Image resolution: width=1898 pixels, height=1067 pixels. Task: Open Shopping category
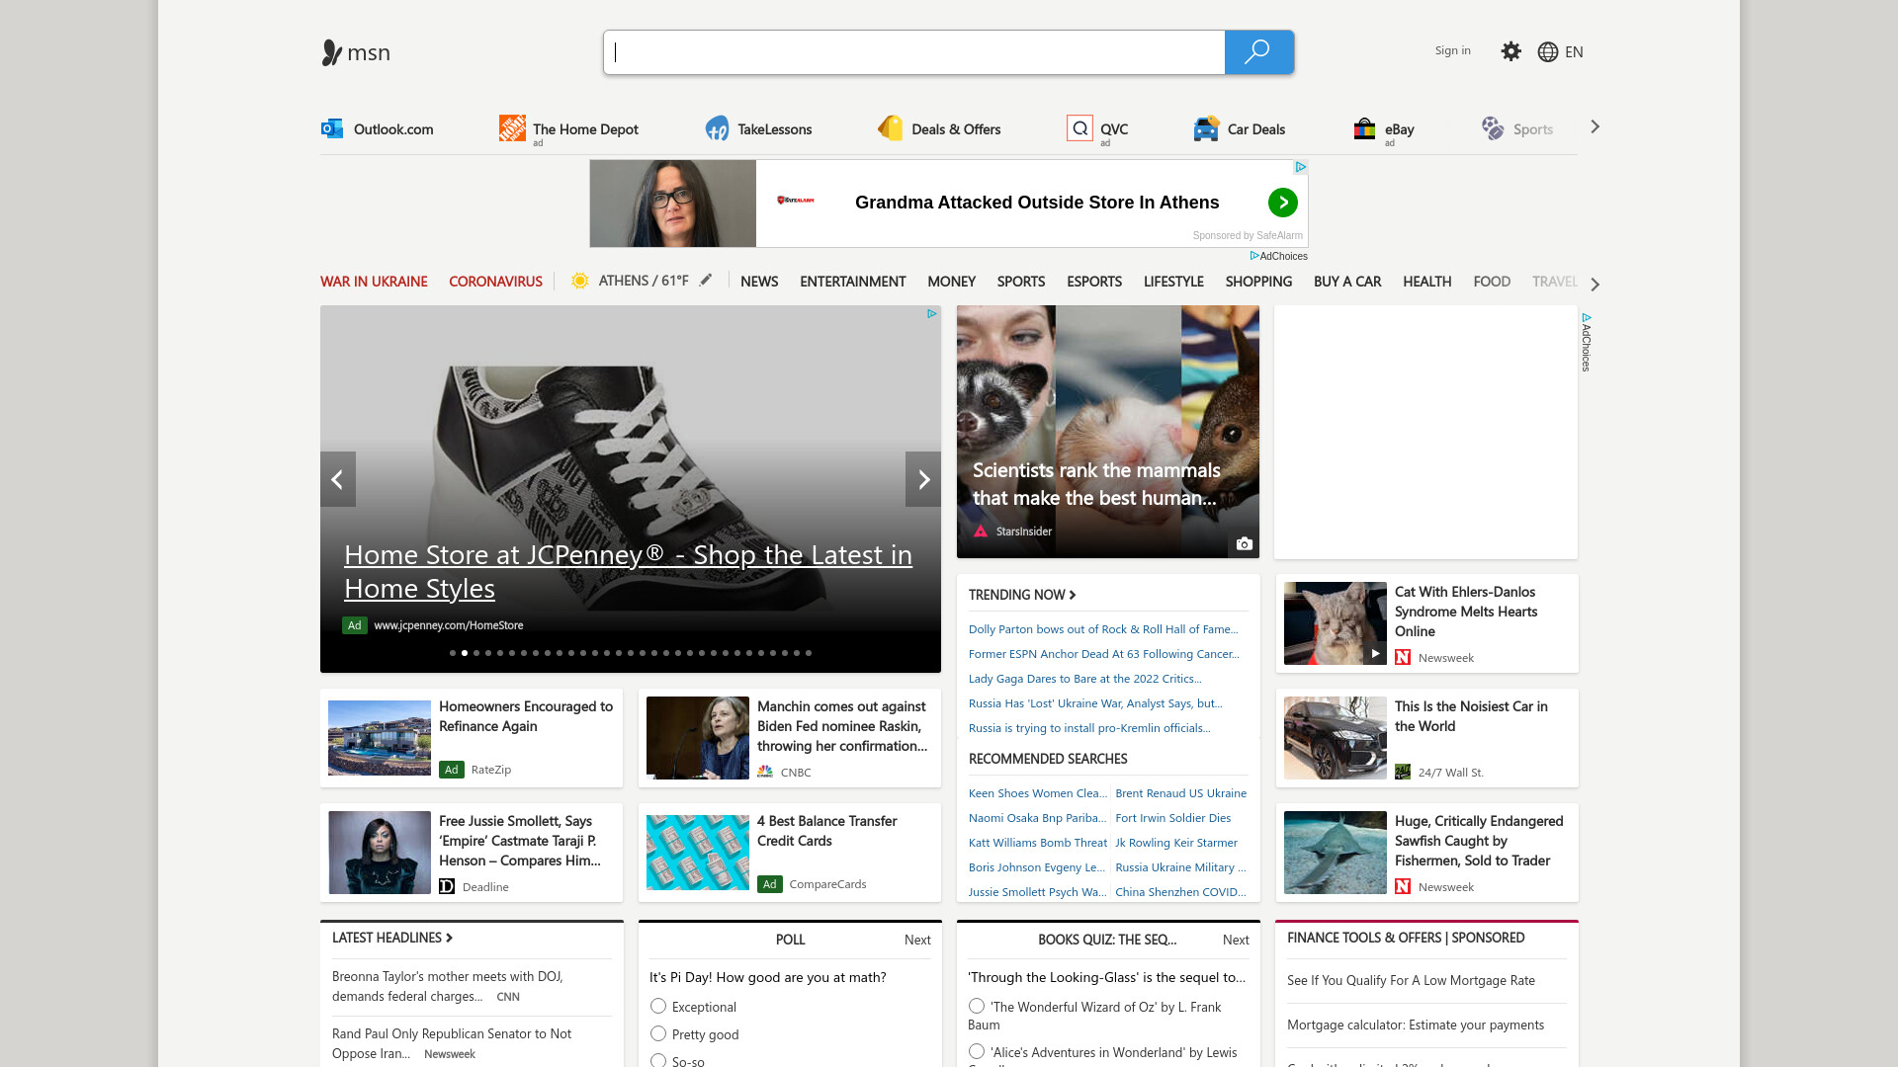point(1258,282)
